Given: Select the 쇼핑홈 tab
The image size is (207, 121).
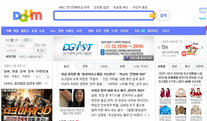Looking at the screenshot, I should pos(161,66).
